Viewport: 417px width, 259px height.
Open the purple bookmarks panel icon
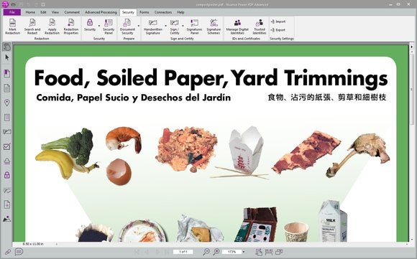click(x=7, y=73)
